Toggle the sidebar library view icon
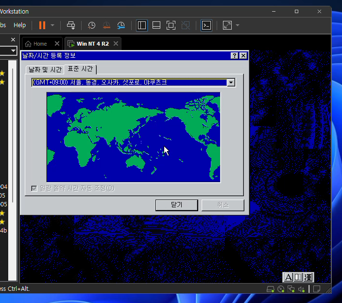Image resolution: width=342 pixels, height=303 pixels. [x=142, y=25]
